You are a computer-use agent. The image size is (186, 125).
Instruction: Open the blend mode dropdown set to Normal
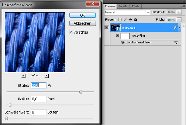coord(128,13)
